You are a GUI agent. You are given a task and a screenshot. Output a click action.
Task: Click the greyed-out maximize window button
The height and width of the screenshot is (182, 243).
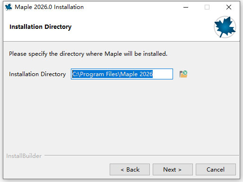(x=207, y=7)
